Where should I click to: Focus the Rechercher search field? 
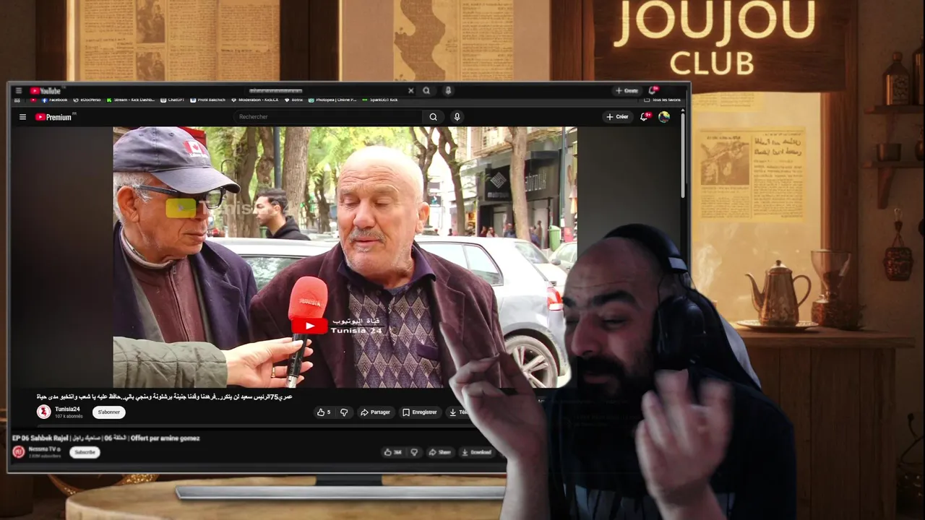[328, 117]
